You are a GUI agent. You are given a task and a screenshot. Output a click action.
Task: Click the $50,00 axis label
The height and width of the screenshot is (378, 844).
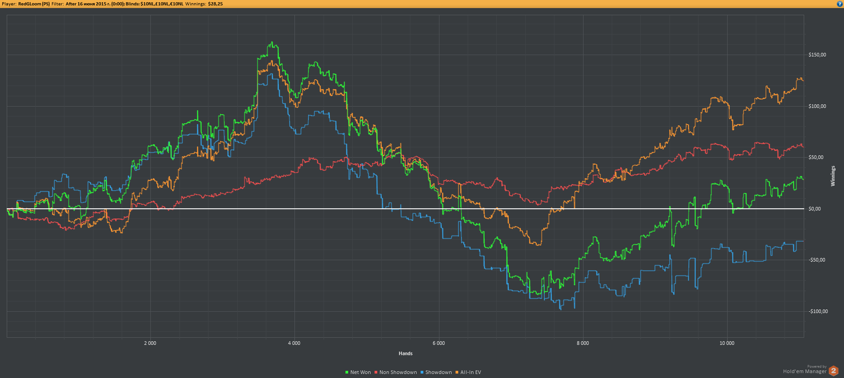[816, 157]
